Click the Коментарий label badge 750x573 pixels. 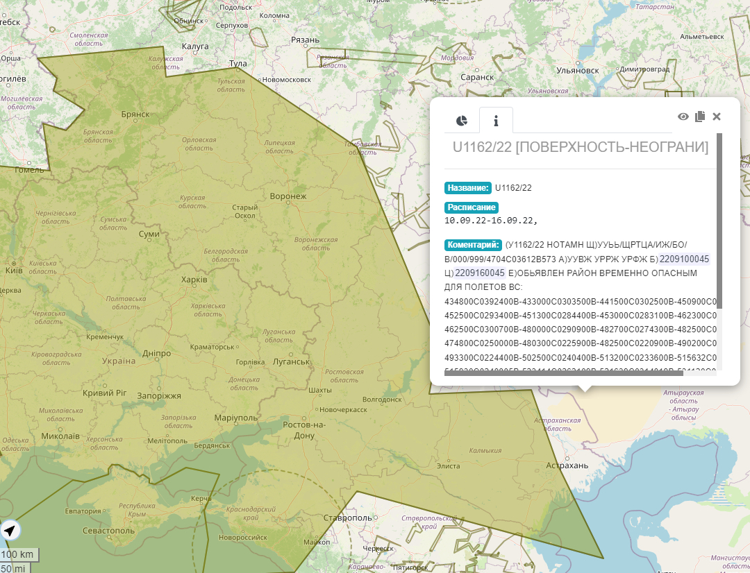473,245
